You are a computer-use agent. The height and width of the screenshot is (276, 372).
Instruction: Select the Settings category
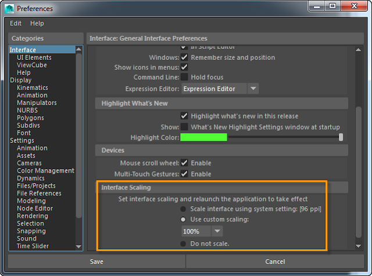(22, 141)
